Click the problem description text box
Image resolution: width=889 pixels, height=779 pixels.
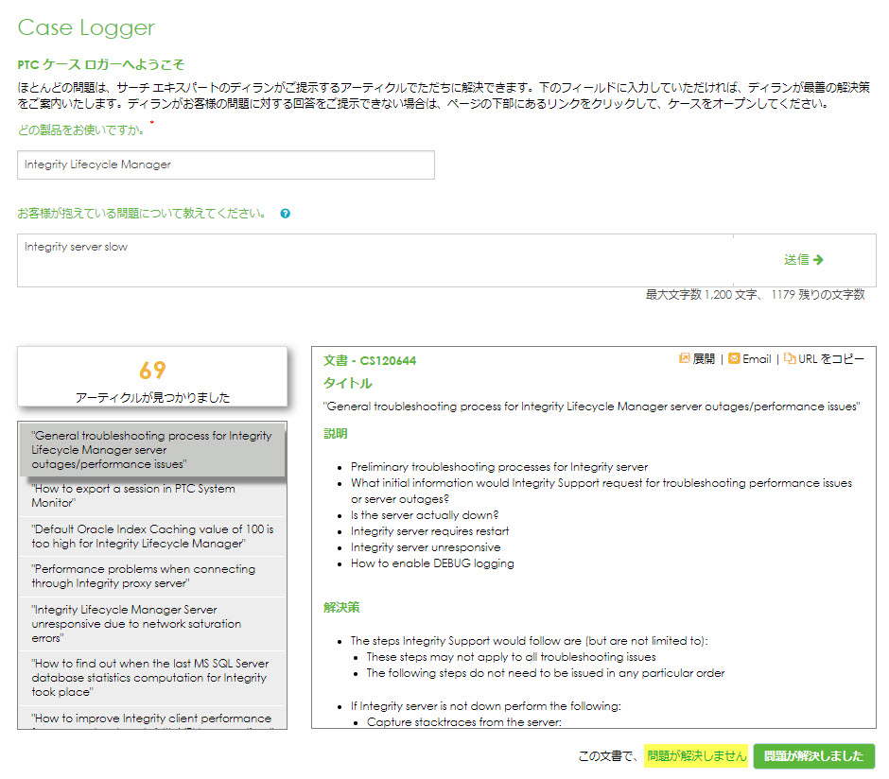click(x=378, y=260)
